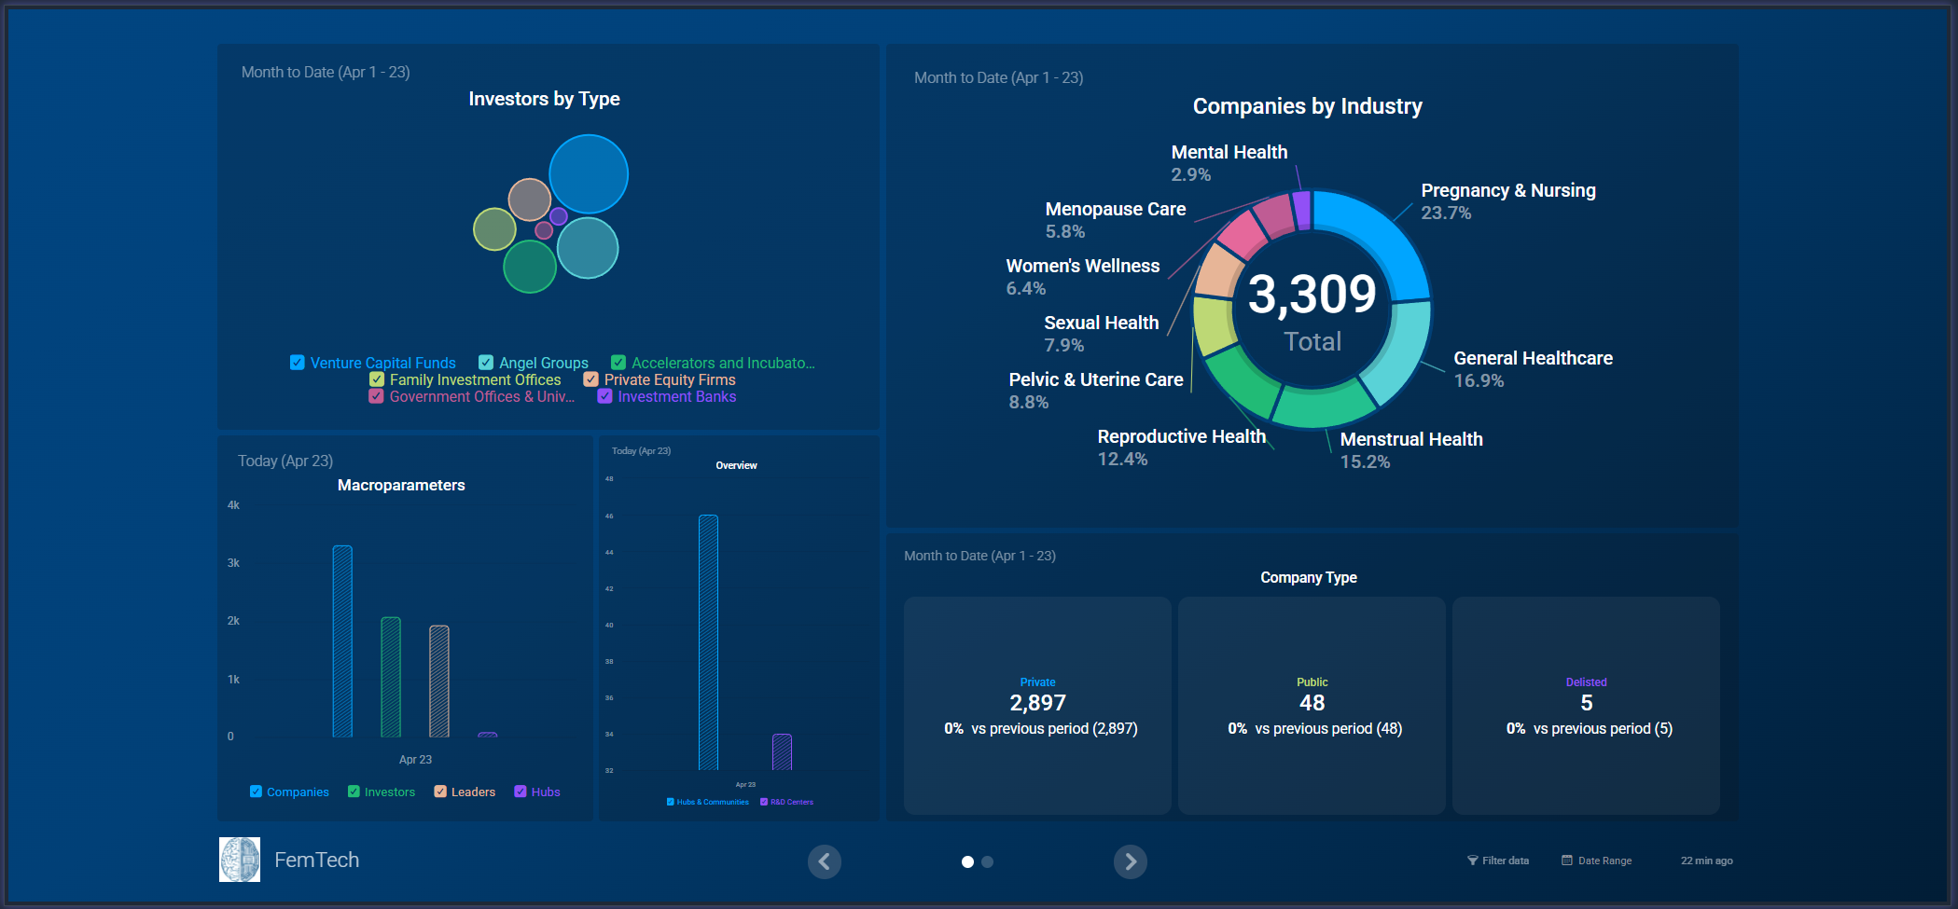The width and height of the screenshot is (1958, 909).
Task: Toggle Angel Groups legend checkbox
Action: pyautogui.click(x=486, y=363)
